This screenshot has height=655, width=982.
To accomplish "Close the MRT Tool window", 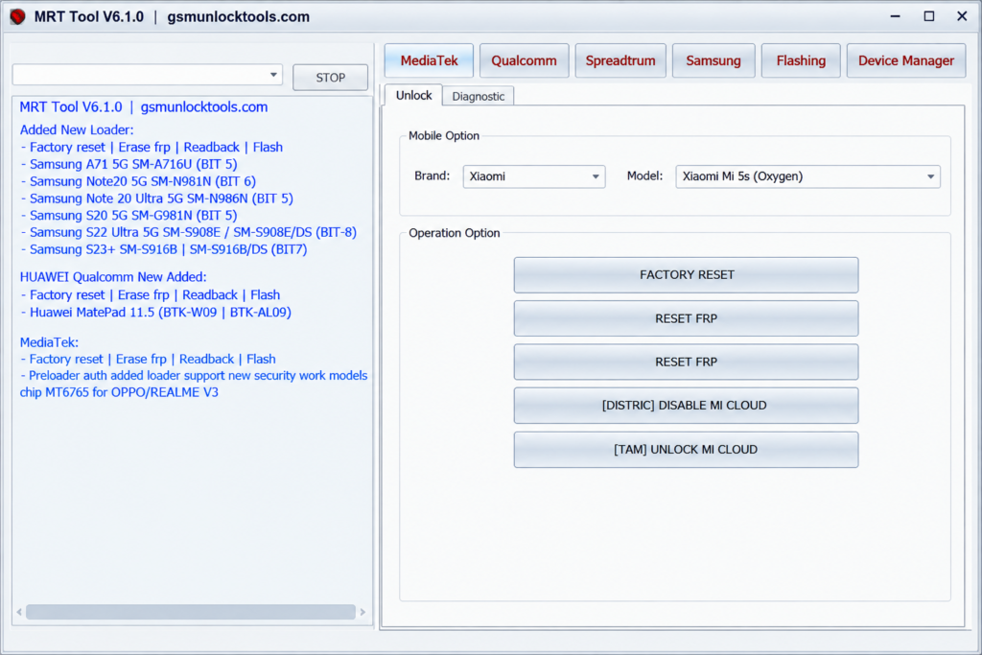I will tap(962, 17).
